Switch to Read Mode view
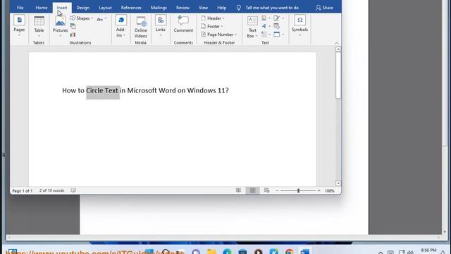Viewport: 451px width, 254px height. [238, 190]
